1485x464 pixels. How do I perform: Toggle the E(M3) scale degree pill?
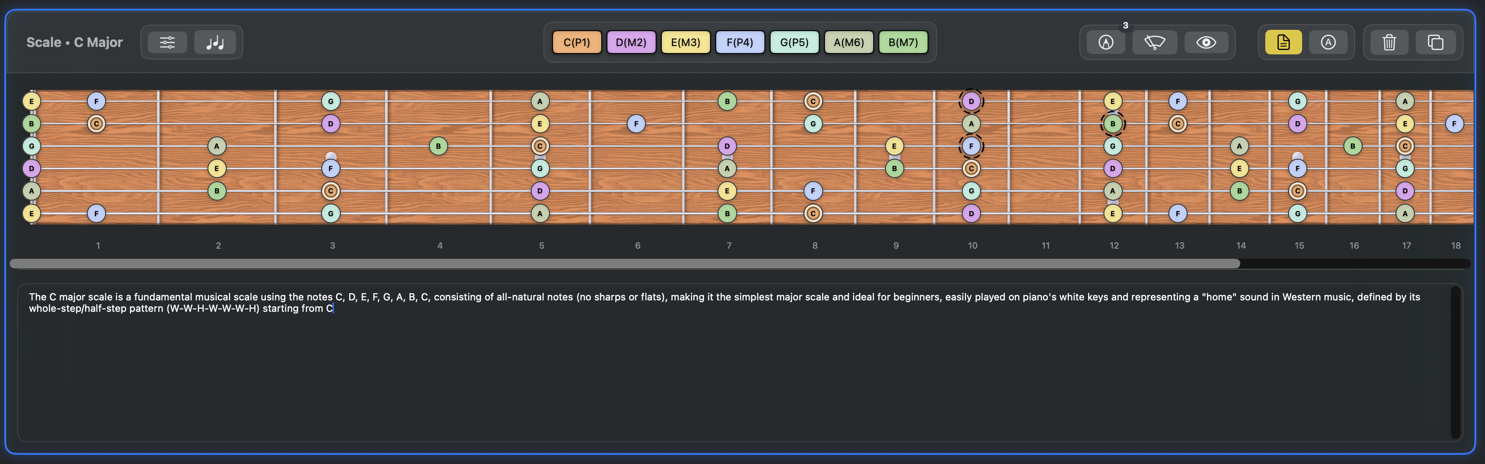tap(685, 42)
